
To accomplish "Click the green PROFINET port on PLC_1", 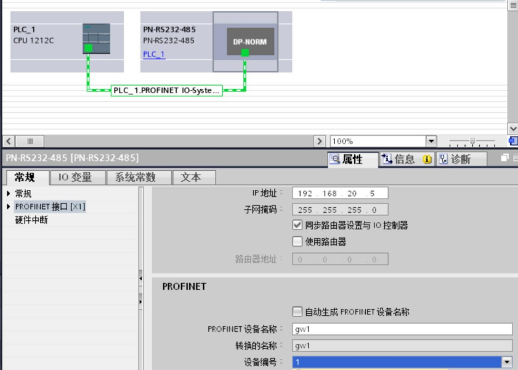I will (x=88, y=48).
